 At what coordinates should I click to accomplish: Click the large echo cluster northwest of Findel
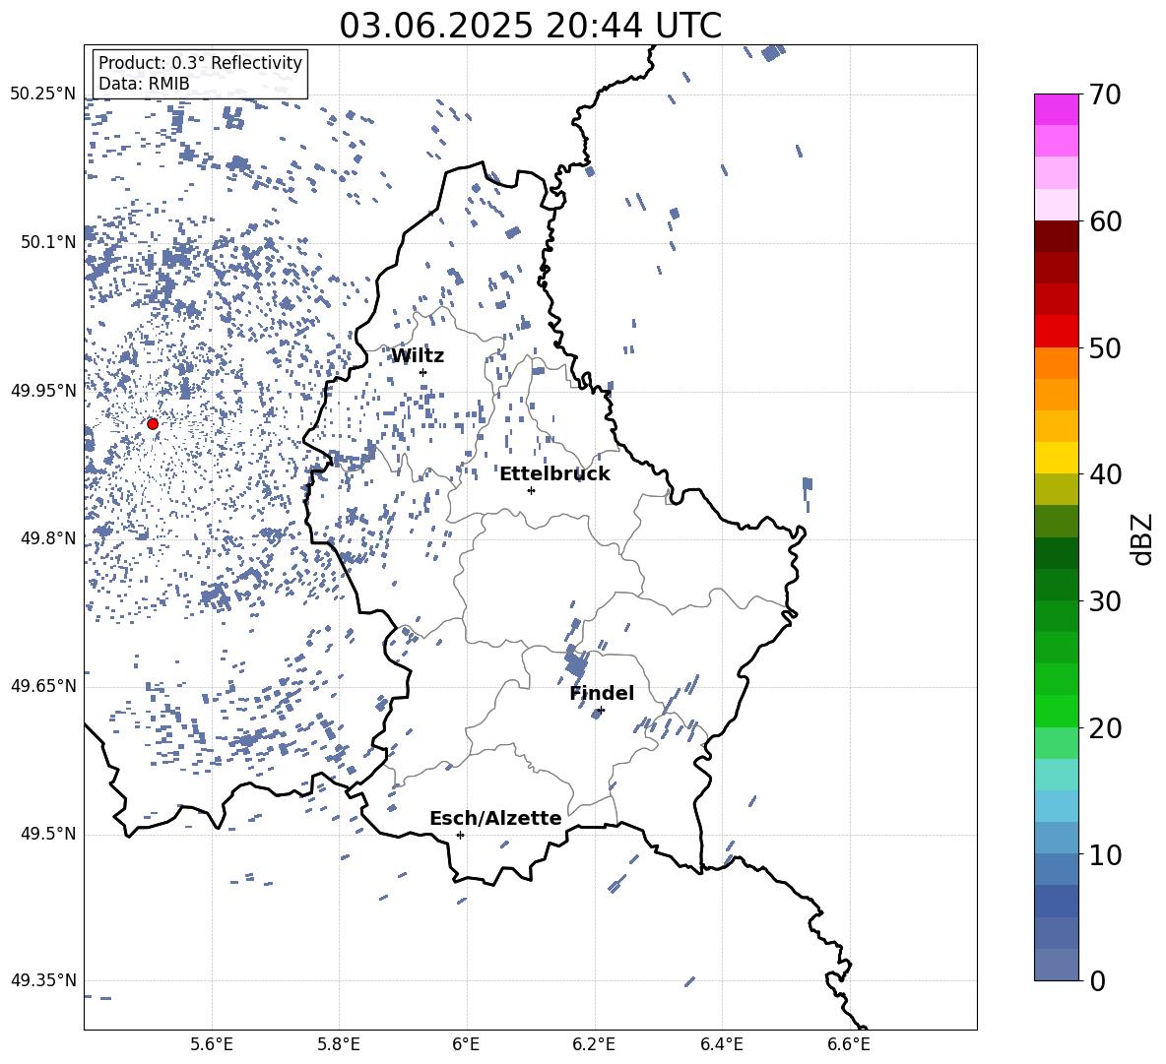point(575,661)
